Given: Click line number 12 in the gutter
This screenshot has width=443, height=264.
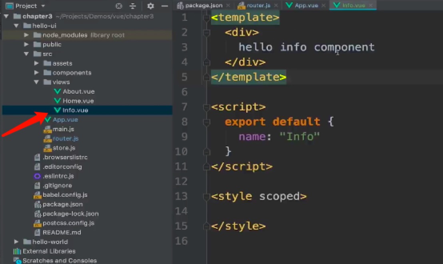Looking at the screenshot, I should pos(181,182).
